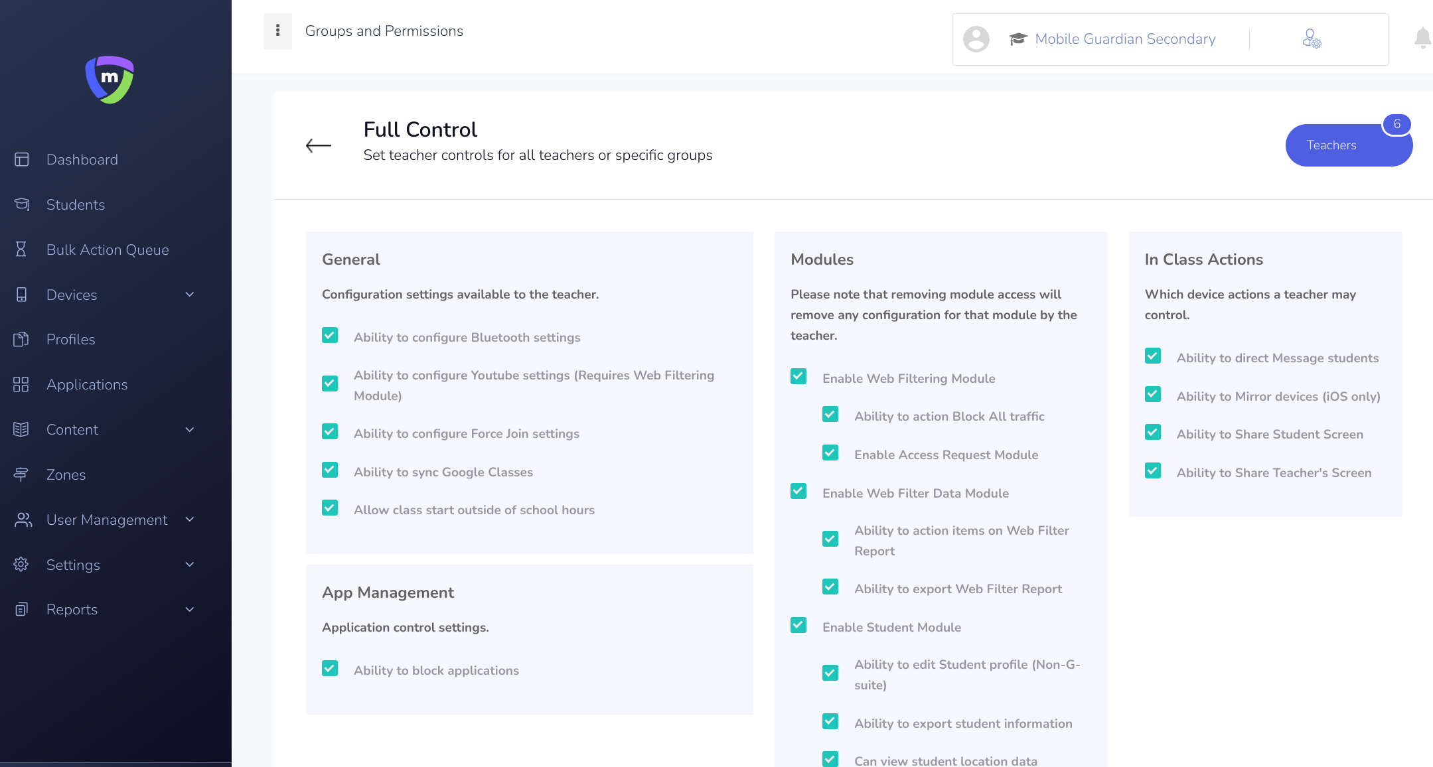Click the Teachers button
The image size is (1433, 767).
tap(1349, 145)
